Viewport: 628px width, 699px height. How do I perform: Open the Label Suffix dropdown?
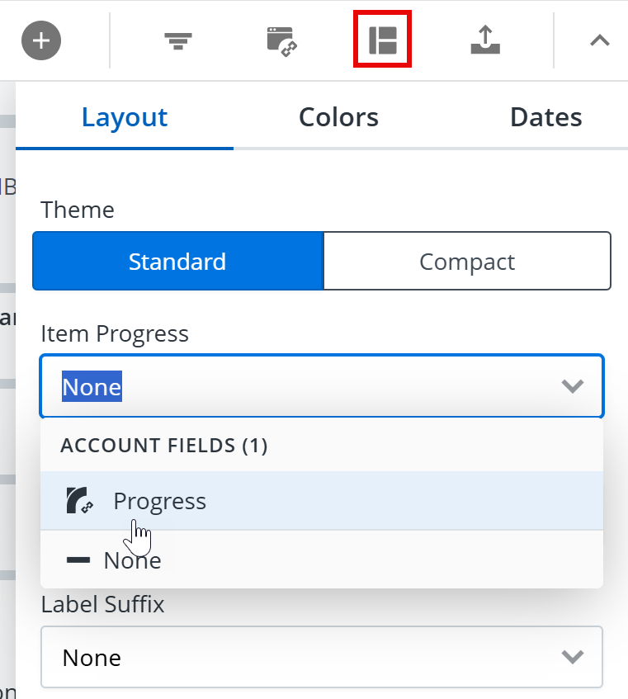pos(321,657)
